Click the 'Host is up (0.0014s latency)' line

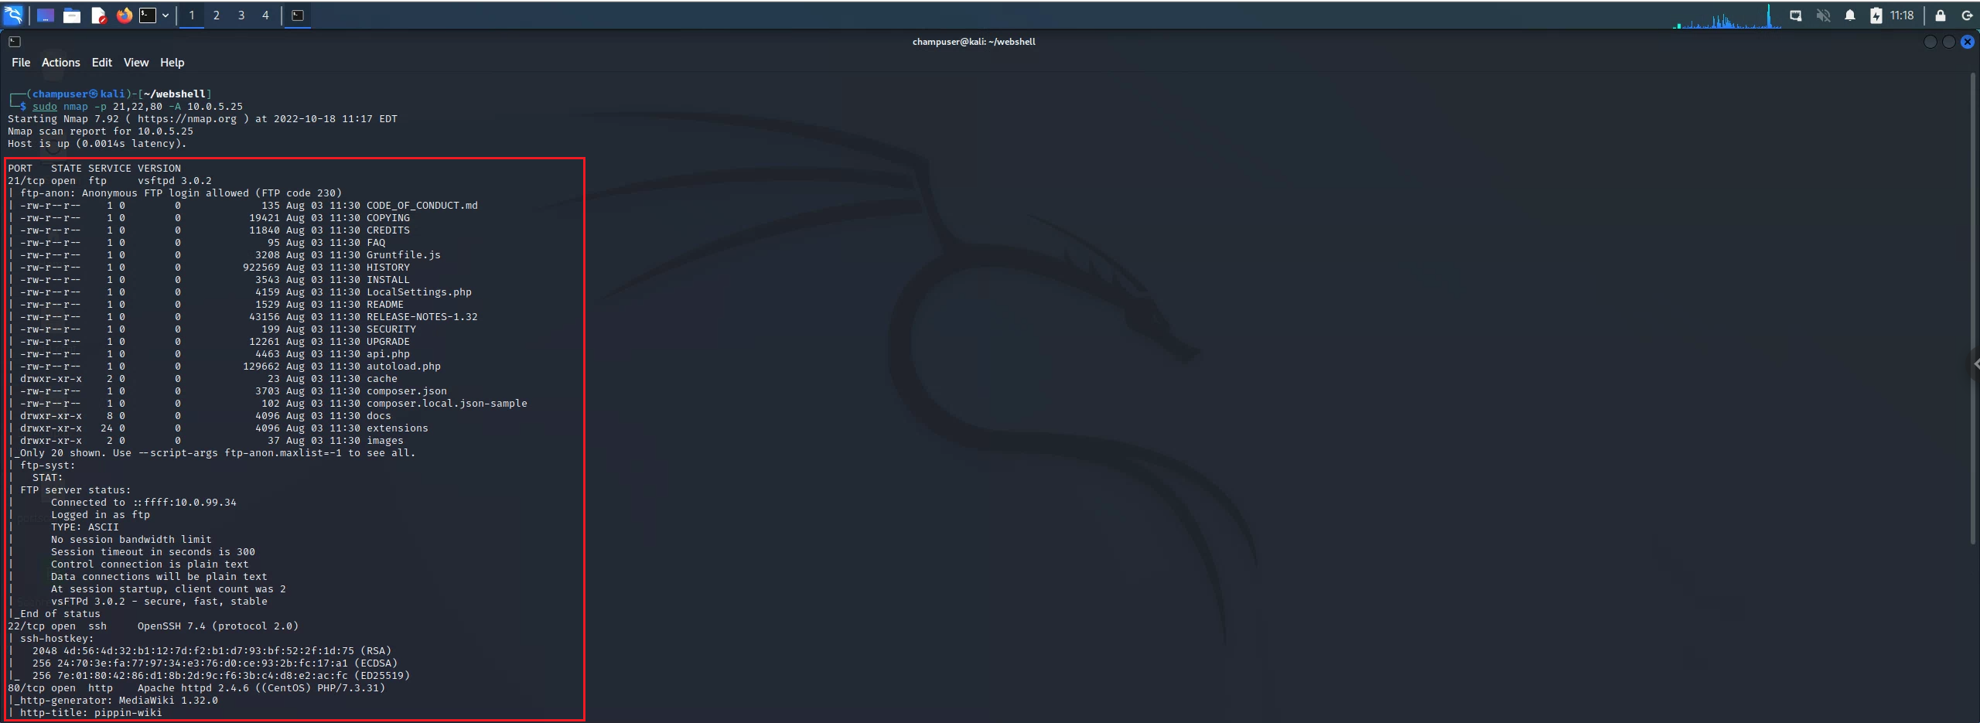click(97, 144)
